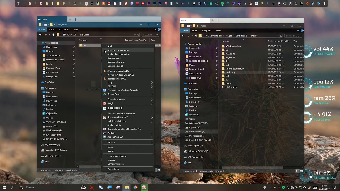Viewport: 340px width, 191px height.
Task: Open the Windows Start menu
Action: pyautogui.click(x=4, y=187)
